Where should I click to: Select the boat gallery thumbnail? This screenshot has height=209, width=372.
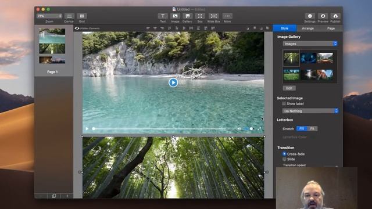point(325,58)
